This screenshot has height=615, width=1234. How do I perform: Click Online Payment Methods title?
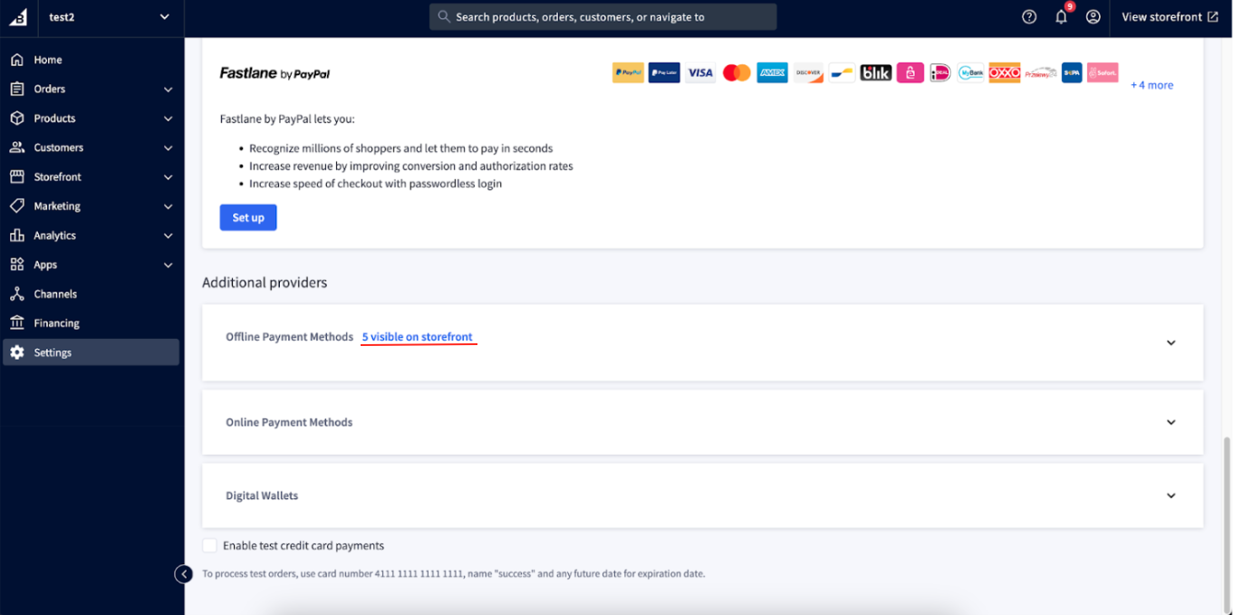tap(289, 422)
